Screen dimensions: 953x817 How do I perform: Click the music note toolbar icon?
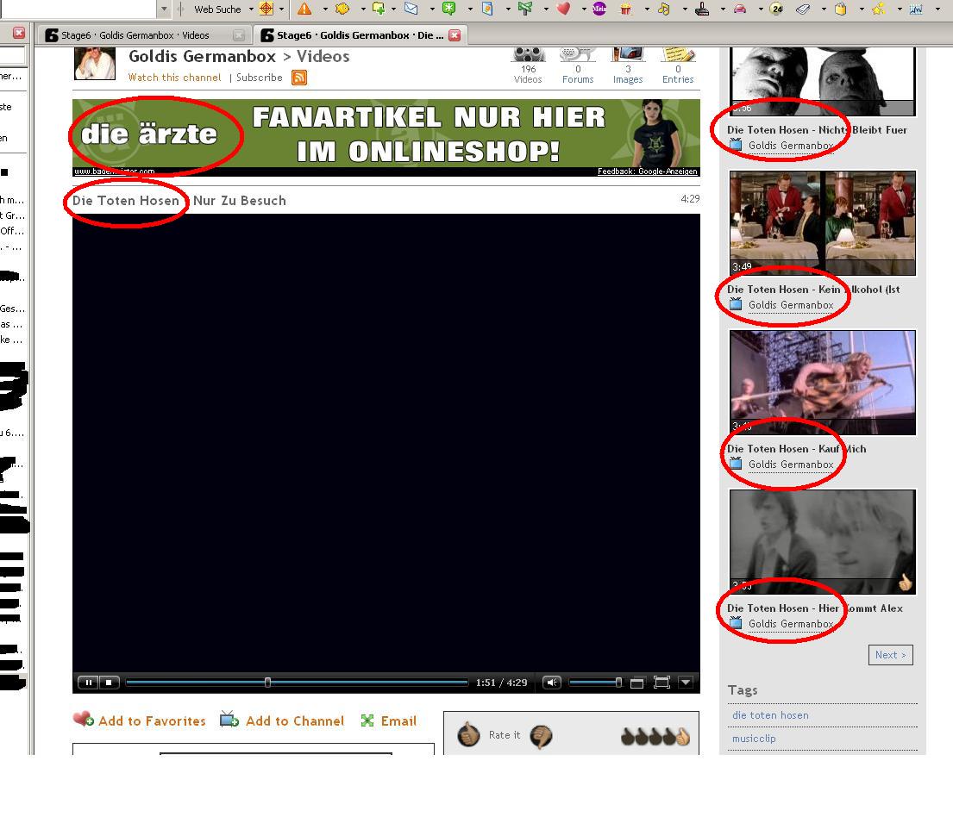664,9
